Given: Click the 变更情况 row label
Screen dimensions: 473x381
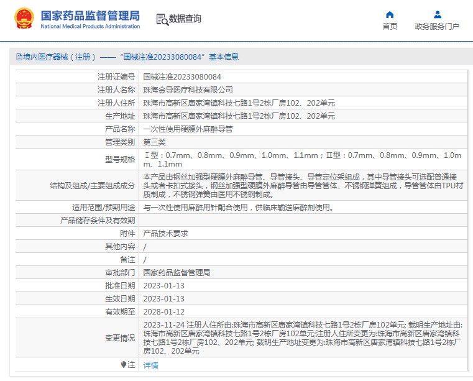Looking at the screenshot, I should [119, 338].
